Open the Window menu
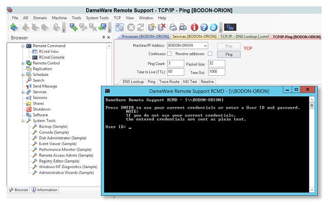This screenshot has width=328, height=205. [146, 18]
